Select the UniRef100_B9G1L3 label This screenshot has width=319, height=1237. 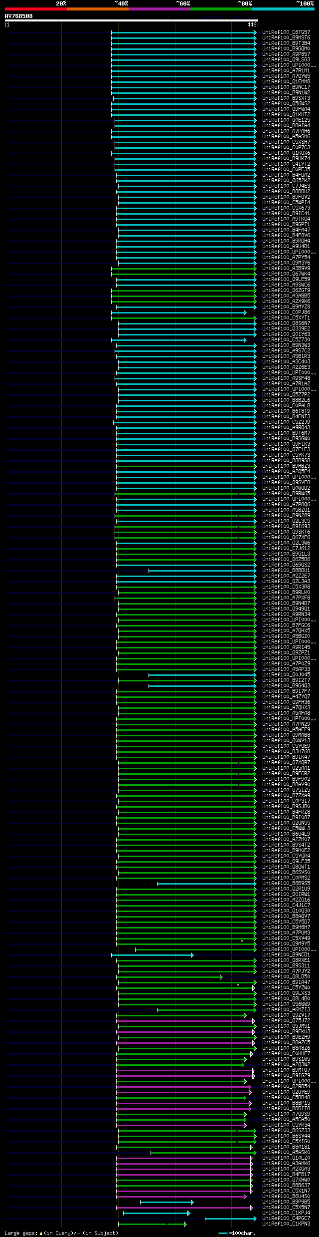[x=286, y=554]
